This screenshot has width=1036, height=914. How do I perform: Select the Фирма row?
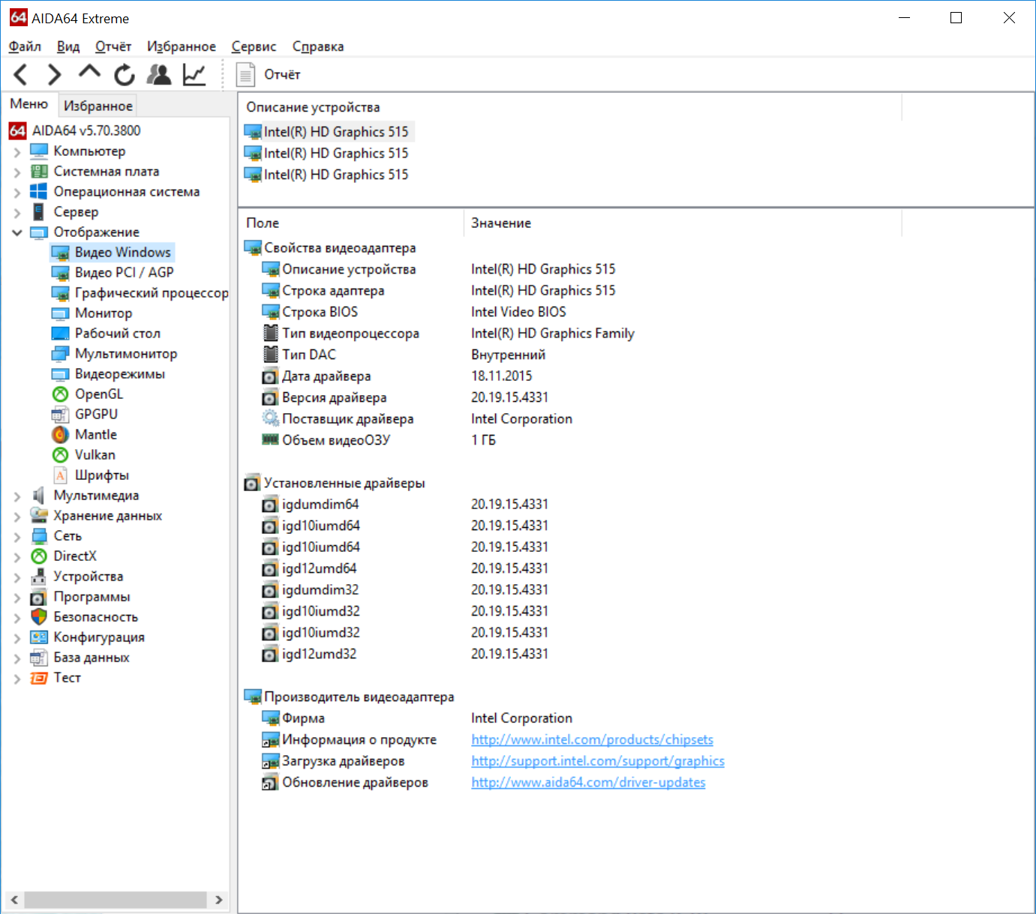[x=416, y=718]
